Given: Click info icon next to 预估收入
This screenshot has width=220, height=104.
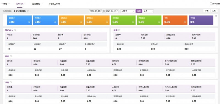Looking at the screenshot, I should pos(15,30).
